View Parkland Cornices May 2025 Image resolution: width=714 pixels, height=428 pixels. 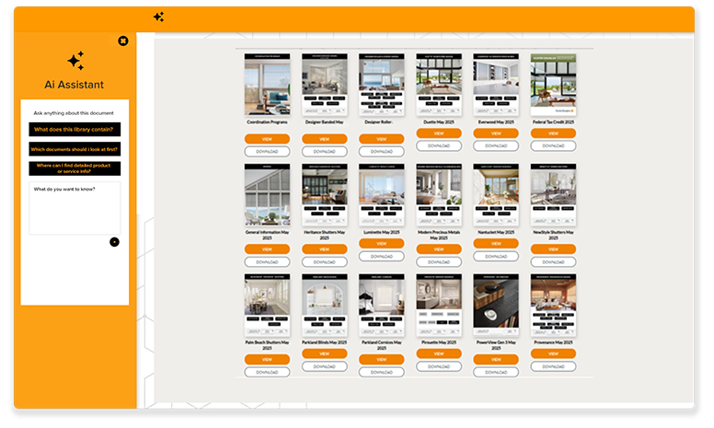(382, 359)
